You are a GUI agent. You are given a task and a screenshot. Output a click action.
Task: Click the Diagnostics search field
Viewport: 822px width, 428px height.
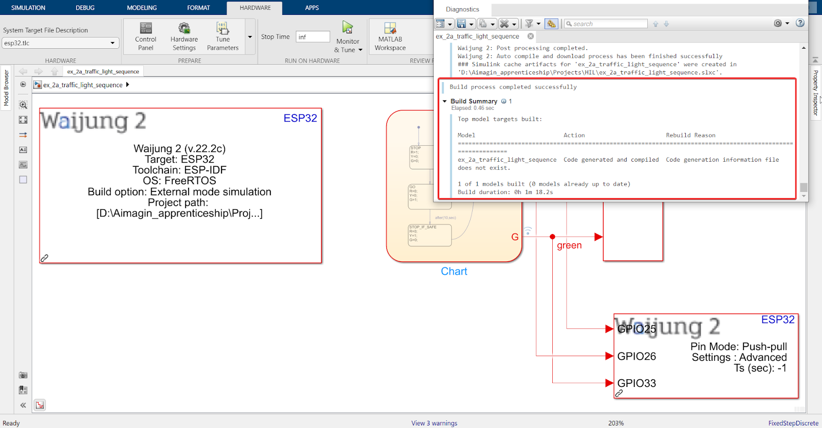pyautogui.click(x=606, y=24)
